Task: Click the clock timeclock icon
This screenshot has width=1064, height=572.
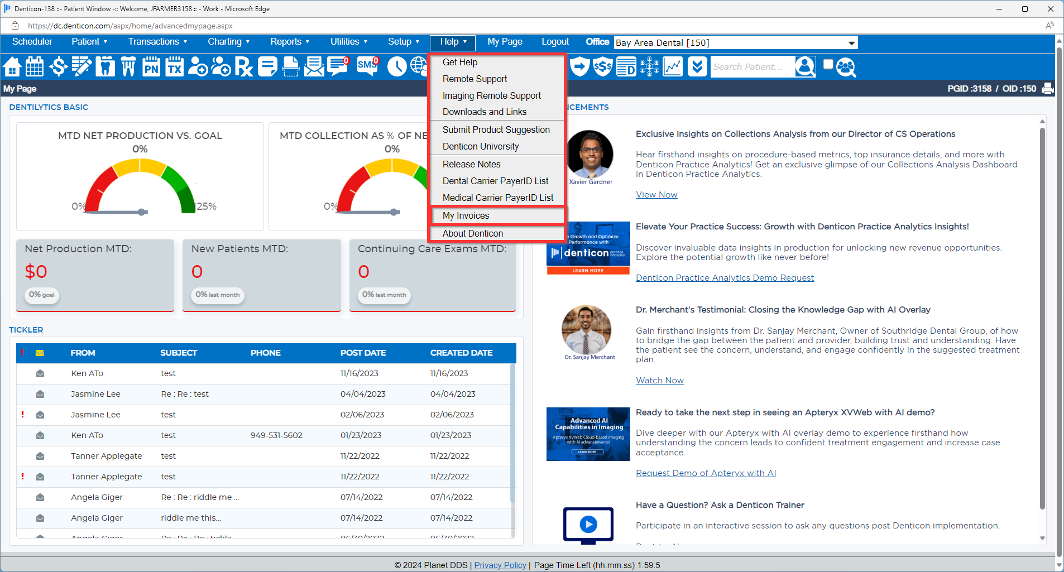Action: point(397,67)
